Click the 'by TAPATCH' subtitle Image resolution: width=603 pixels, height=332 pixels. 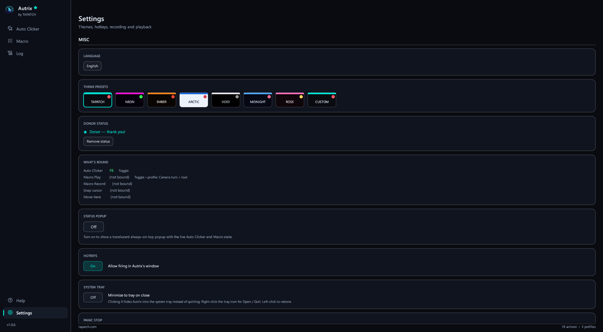[27, 14]
